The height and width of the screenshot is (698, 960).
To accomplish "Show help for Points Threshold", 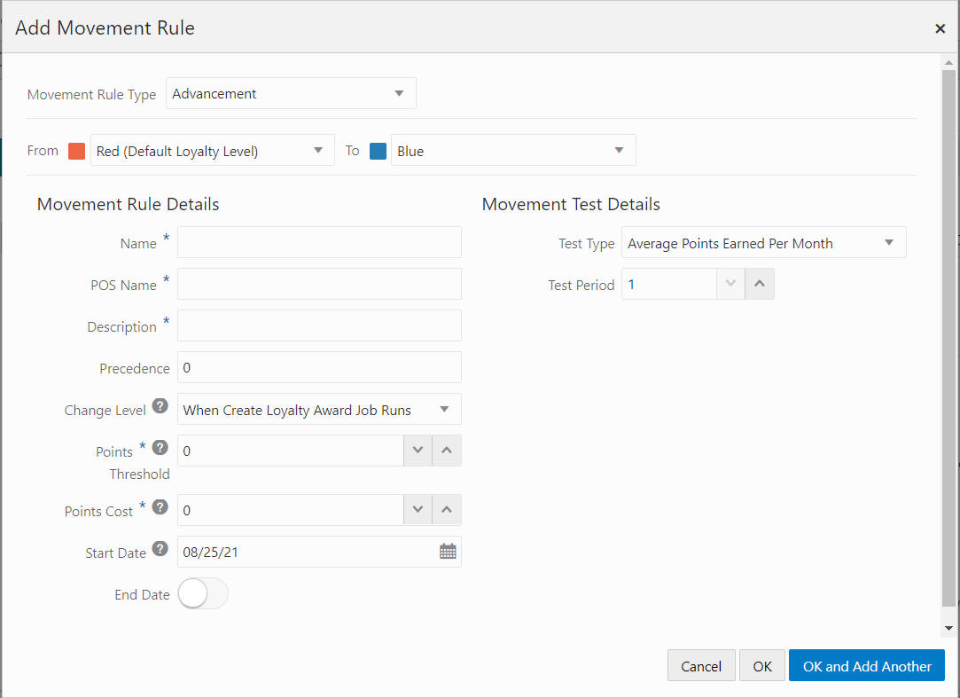I will click(160, 447).
